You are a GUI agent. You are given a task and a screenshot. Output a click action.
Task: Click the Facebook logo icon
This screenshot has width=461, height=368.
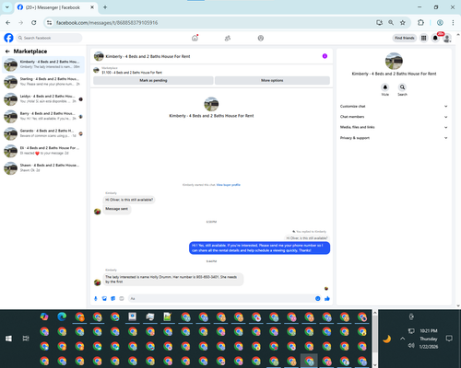[8, 38]
